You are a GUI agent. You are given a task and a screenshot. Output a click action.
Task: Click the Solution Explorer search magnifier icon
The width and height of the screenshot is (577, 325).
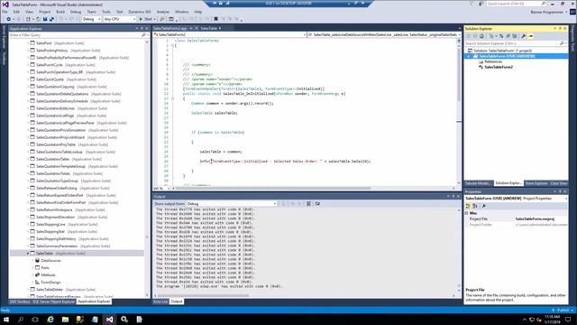[562, 43]
